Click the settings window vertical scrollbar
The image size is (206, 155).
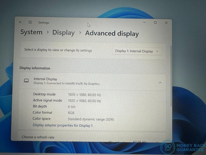coord(171,76)
